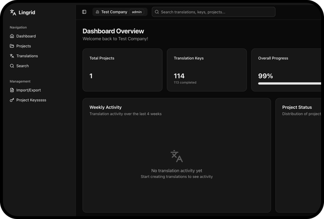Click the Overall Progress bar
This screenshot has width=324, height=219.
289,84
